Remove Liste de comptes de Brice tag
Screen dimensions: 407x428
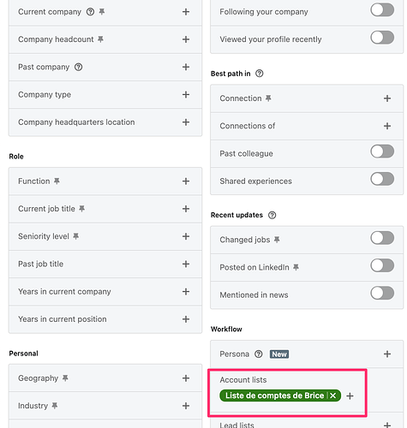tap(333, 395)
